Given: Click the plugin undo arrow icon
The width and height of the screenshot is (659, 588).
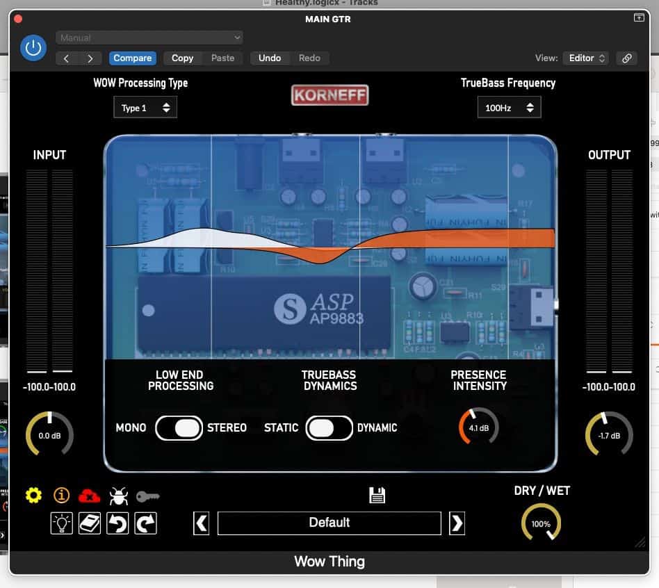Looking at the screenshot, I should coord(117,523).
